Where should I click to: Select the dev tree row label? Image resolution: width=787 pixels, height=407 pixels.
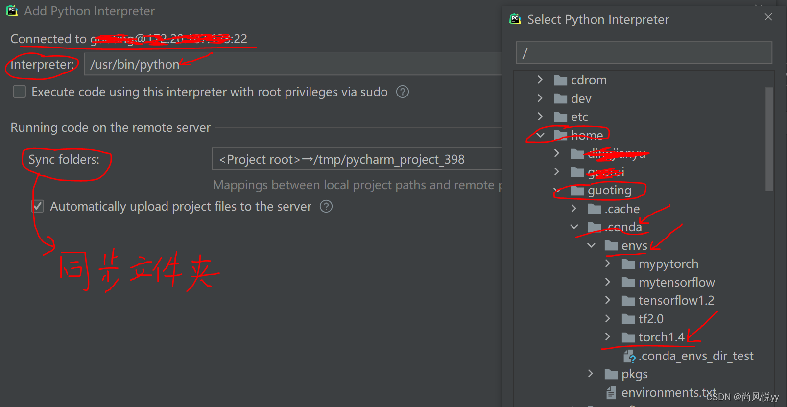pyautogui.click(x=581, y=98)
